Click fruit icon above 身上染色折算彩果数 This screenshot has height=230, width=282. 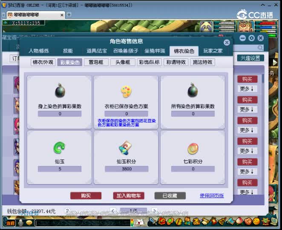60,90
